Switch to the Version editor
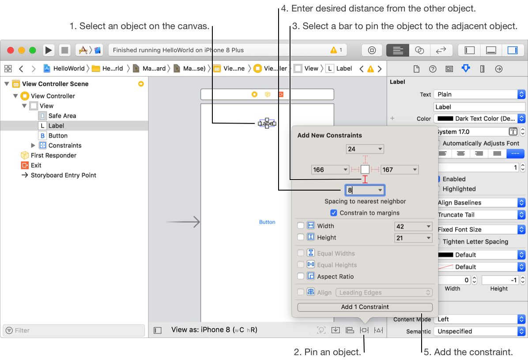The image size is (528, 360). point(441,50)
